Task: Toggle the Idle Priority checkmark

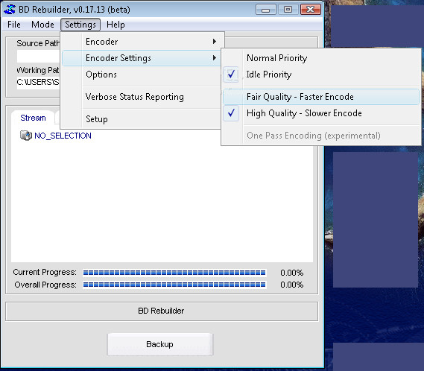Action: click(231, 74)
